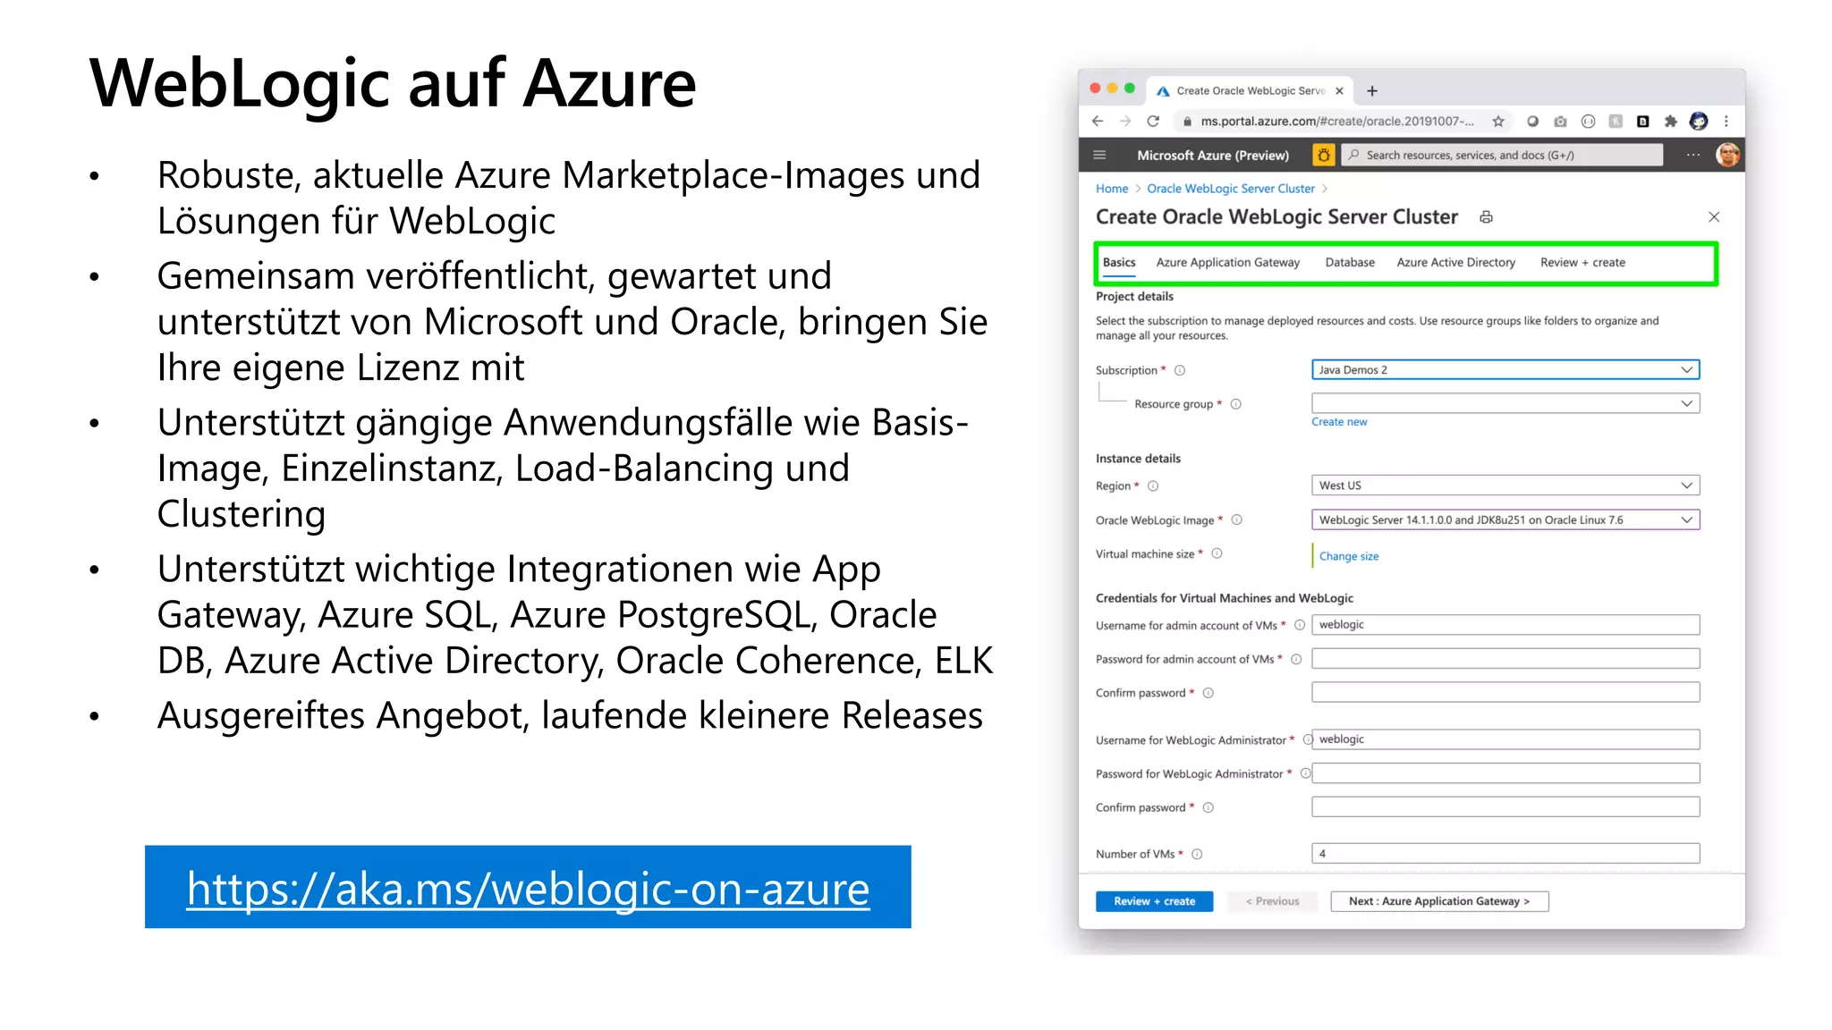Open the Region dropdown

1505,485
